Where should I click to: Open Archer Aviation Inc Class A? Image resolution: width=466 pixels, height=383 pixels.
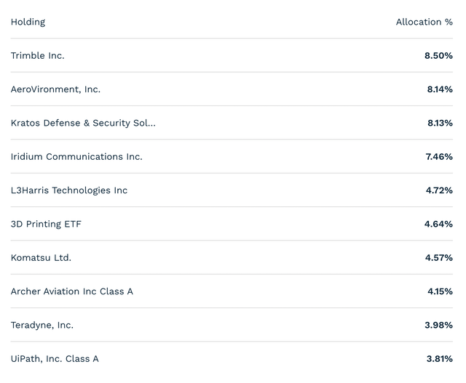tap(72, 291)
